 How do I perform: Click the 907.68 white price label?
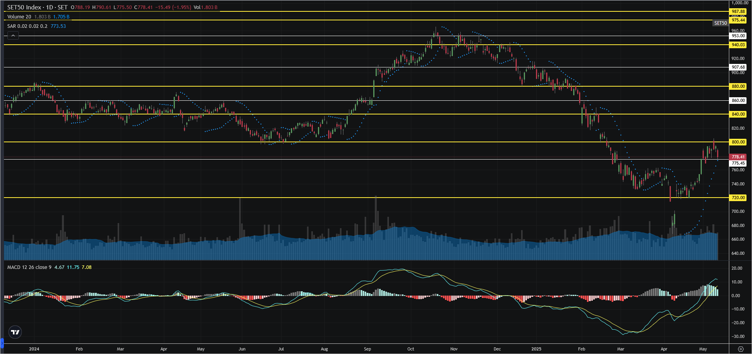[738, 67]
